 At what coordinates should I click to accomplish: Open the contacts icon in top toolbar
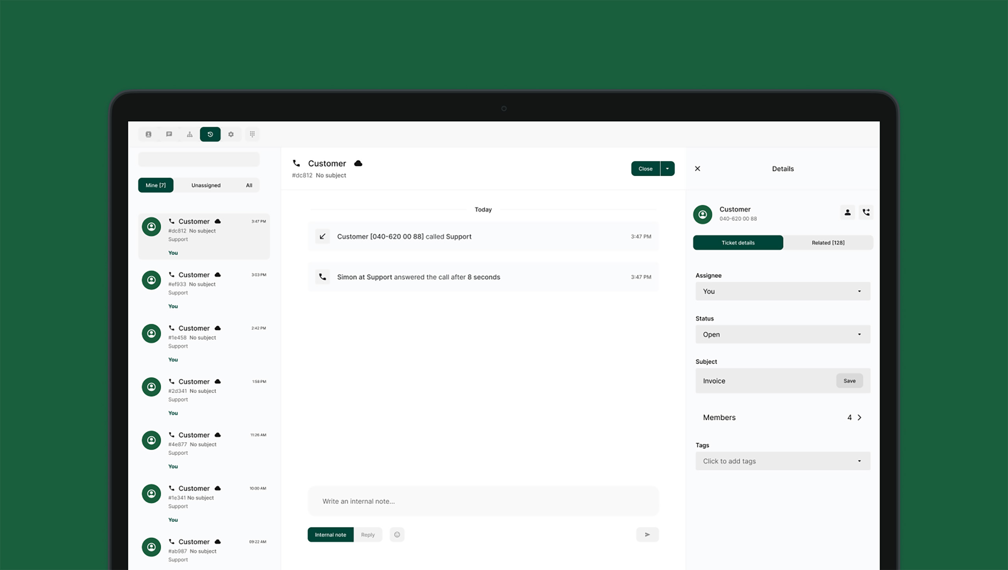pos(148,134)
